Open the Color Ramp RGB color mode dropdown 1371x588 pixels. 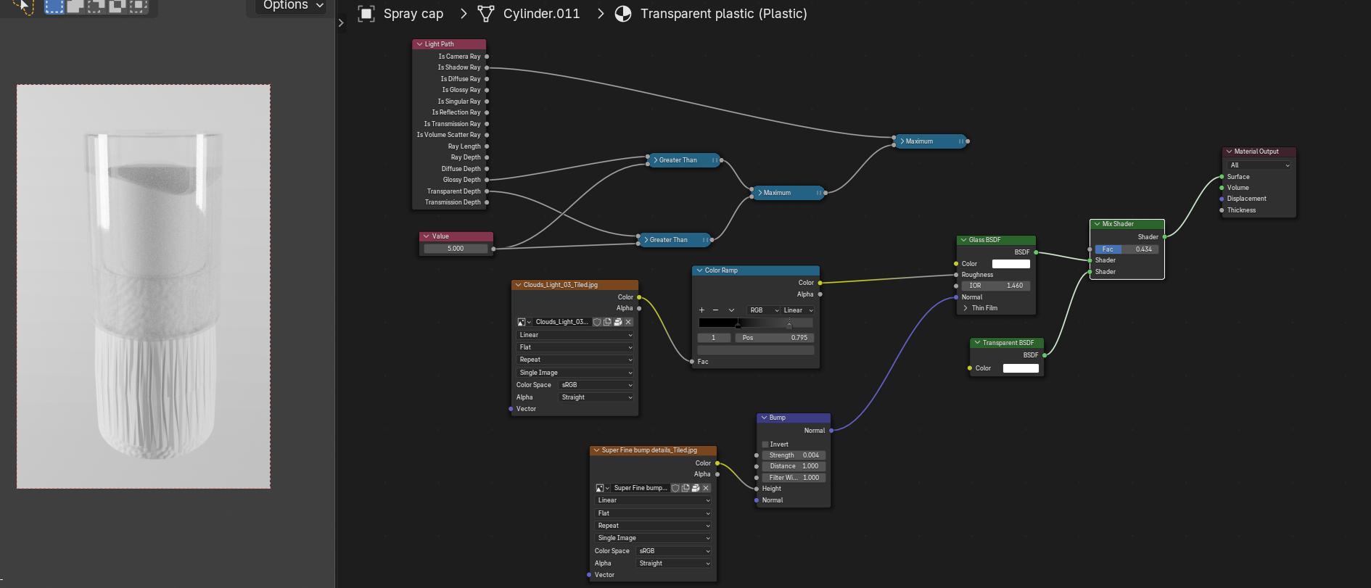click(764, 310)
